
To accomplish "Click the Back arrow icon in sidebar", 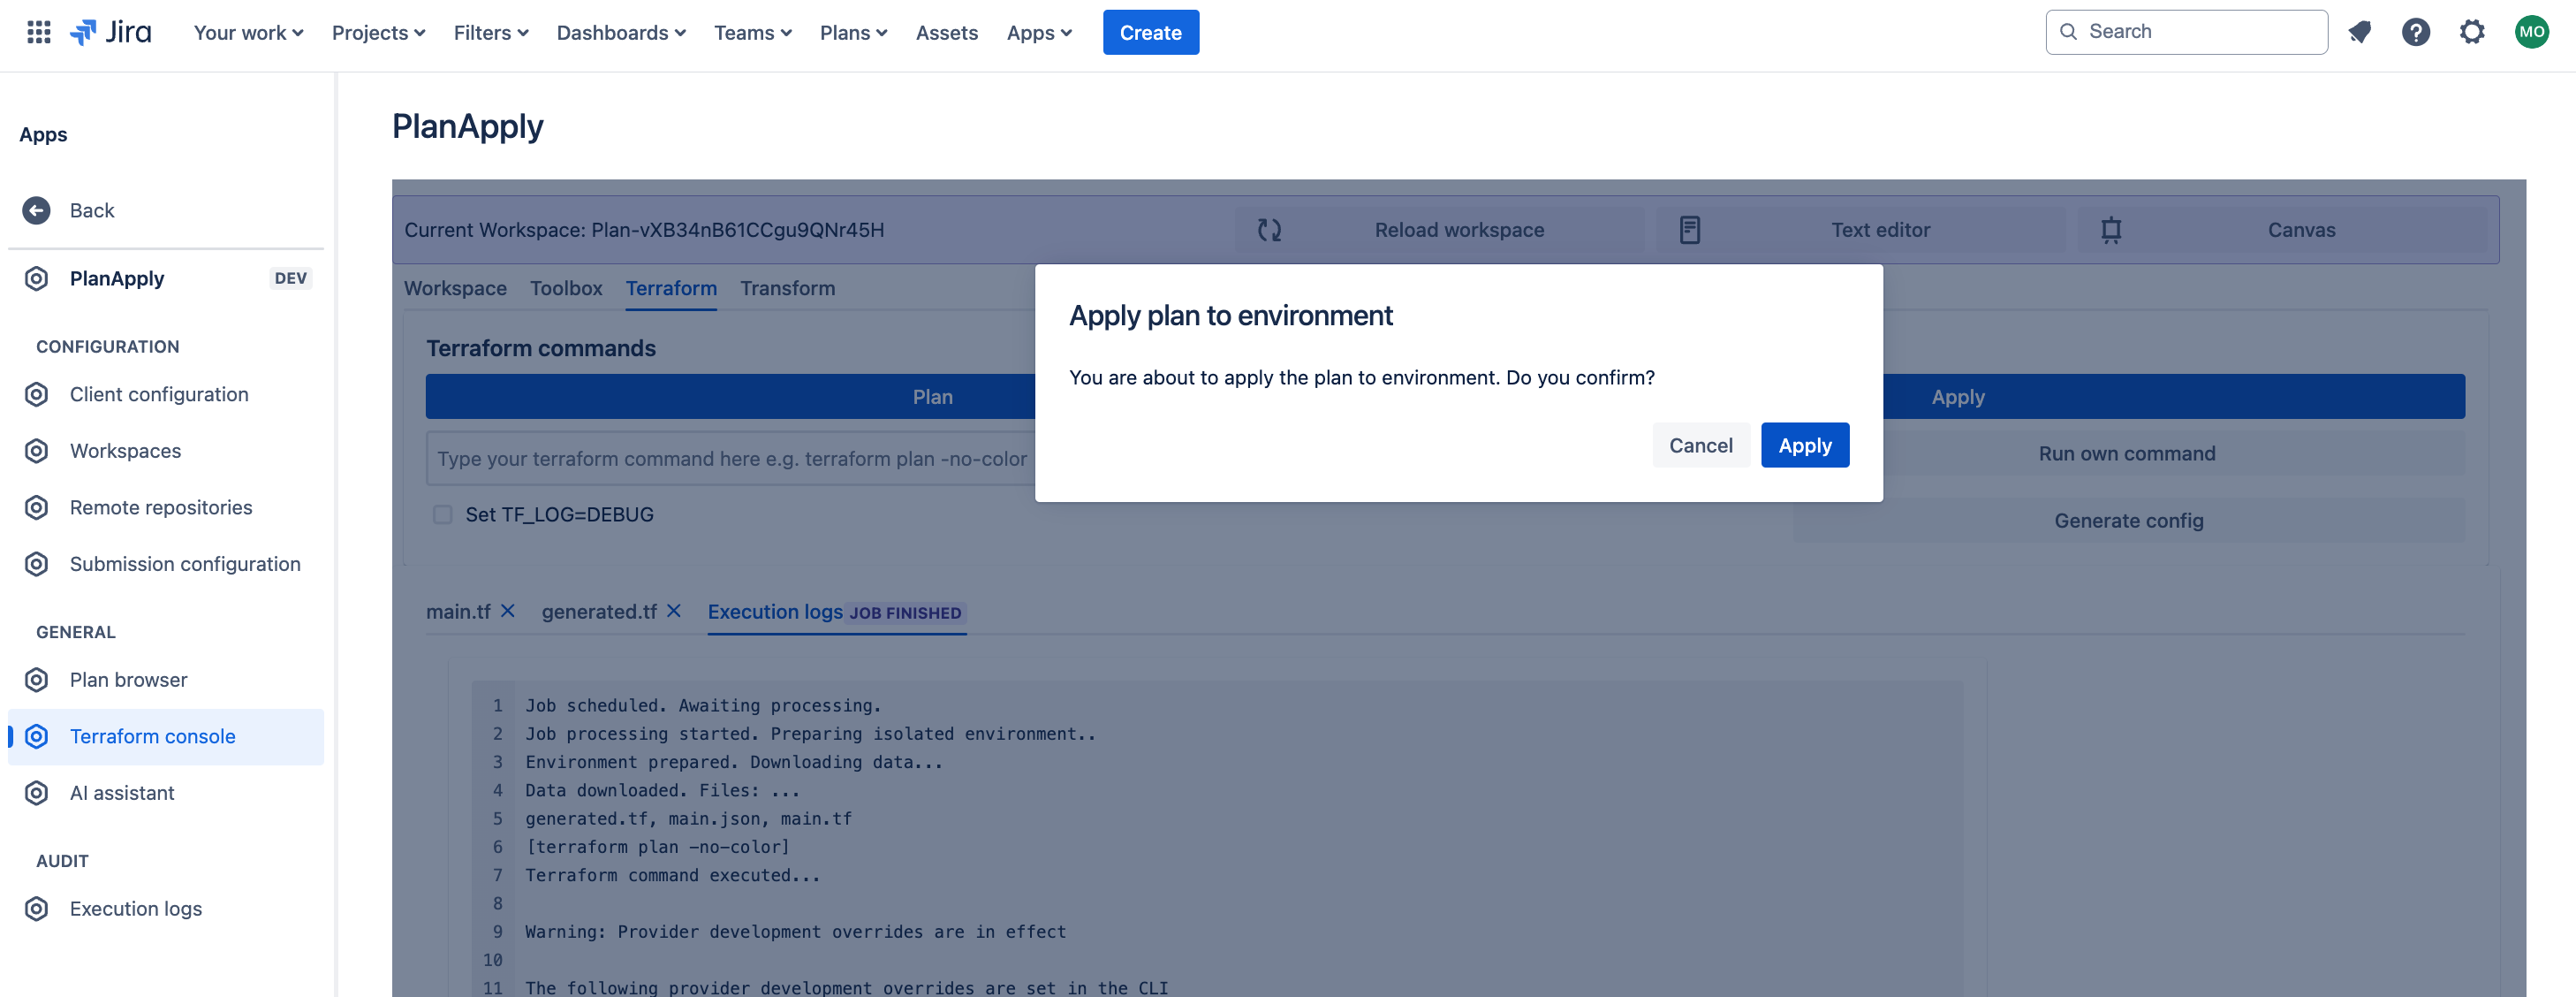I will point(36,210).
